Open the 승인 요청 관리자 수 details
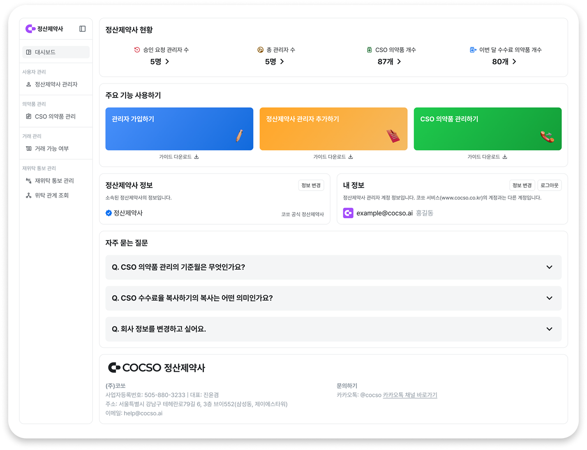Screen dimensions: 587x450 point(159,61)
